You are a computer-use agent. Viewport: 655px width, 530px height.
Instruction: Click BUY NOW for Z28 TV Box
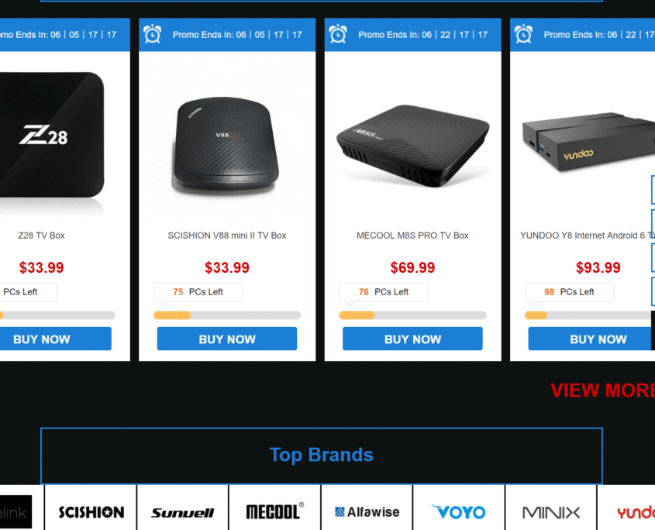pos(55,339)
